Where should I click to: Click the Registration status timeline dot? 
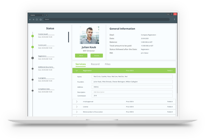pos(32,58)
